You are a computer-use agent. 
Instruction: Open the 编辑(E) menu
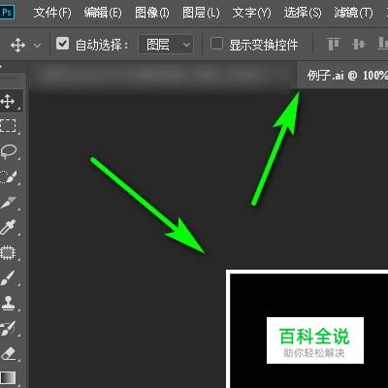[103, 13]
